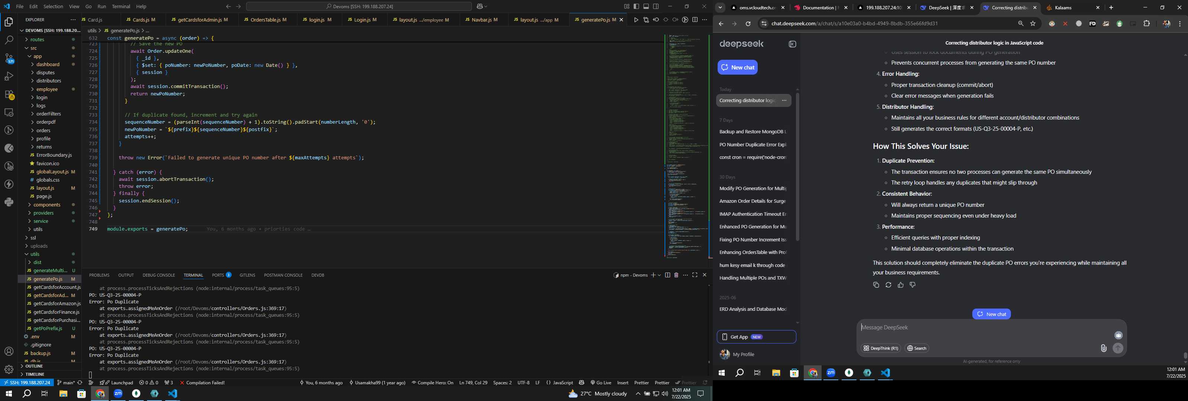Image resolution: width=1188 pixels, height=401 pixels.
Task: Copy the DeepSeek response with copy icon
Action: coord(876,285)
